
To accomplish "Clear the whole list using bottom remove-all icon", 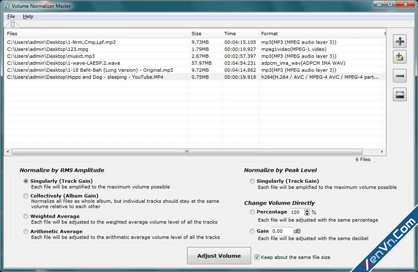I will [400, 94].
